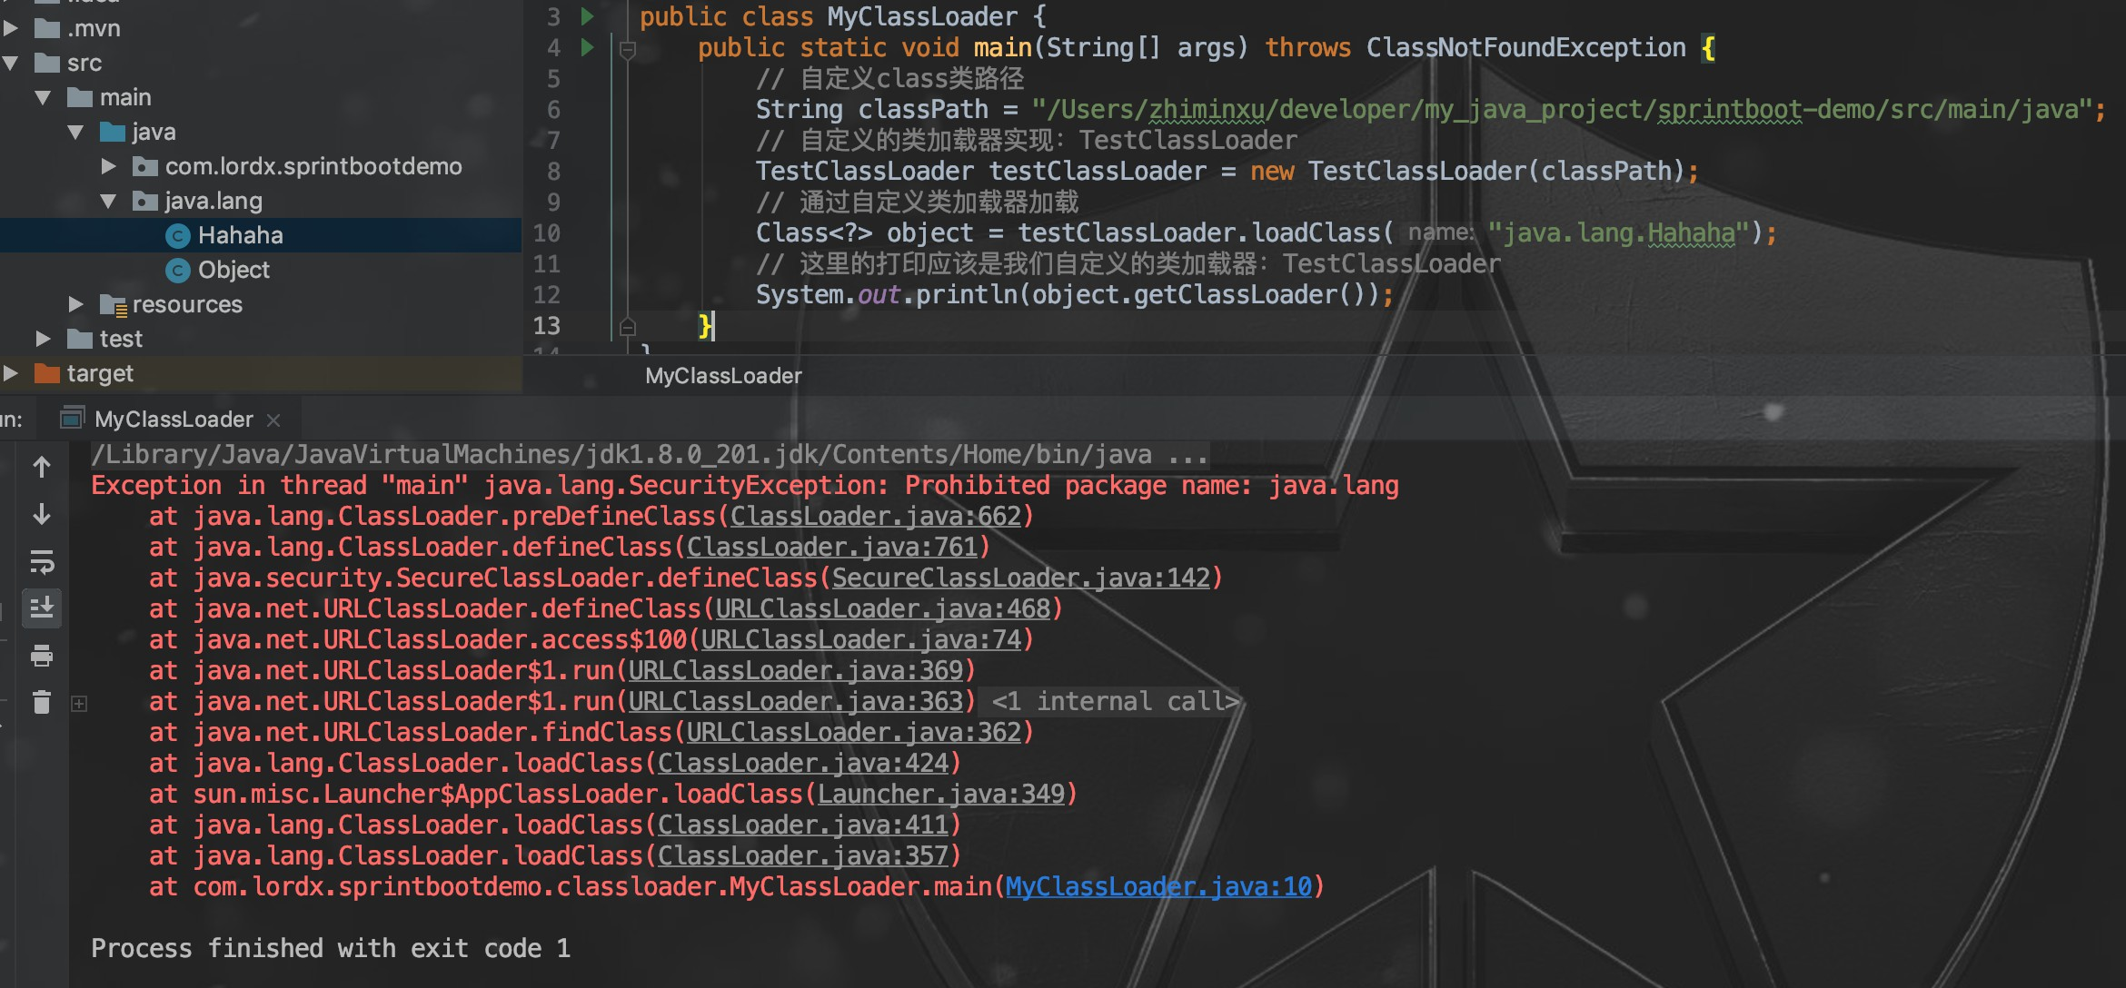Image resolution: width=2126 pixels, height=988 pixels.
Task: Select the Hahaha class file
Action: 261,235
